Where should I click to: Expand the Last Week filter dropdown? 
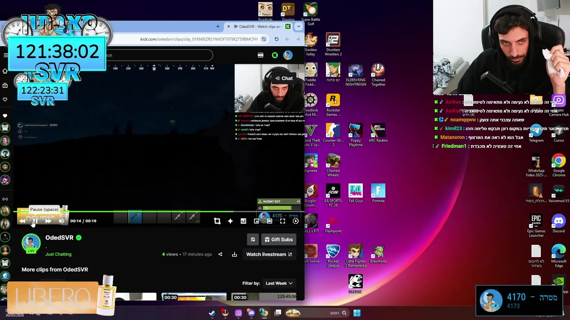click(279, 283)
